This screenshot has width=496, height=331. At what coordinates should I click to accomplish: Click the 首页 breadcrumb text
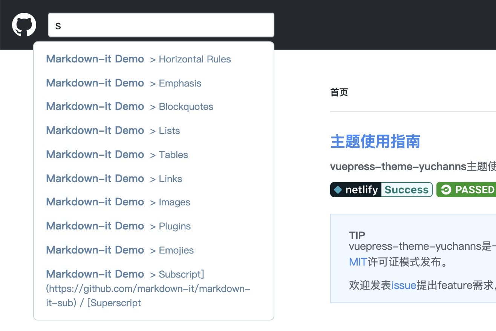click(x=339, y=93)
